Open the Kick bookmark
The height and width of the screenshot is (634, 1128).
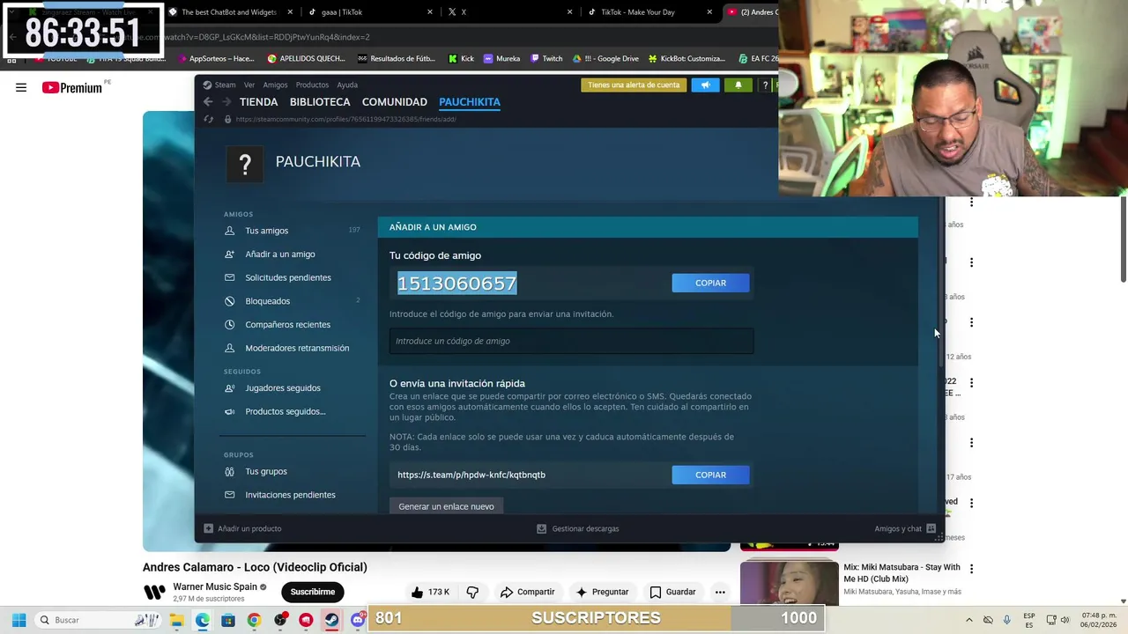pos(461,59)
